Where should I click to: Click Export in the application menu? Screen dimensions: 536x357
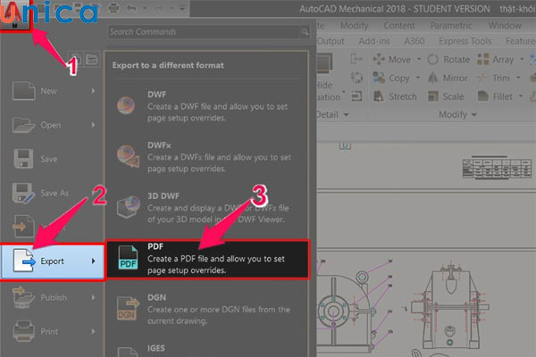[x=53, y=262]
